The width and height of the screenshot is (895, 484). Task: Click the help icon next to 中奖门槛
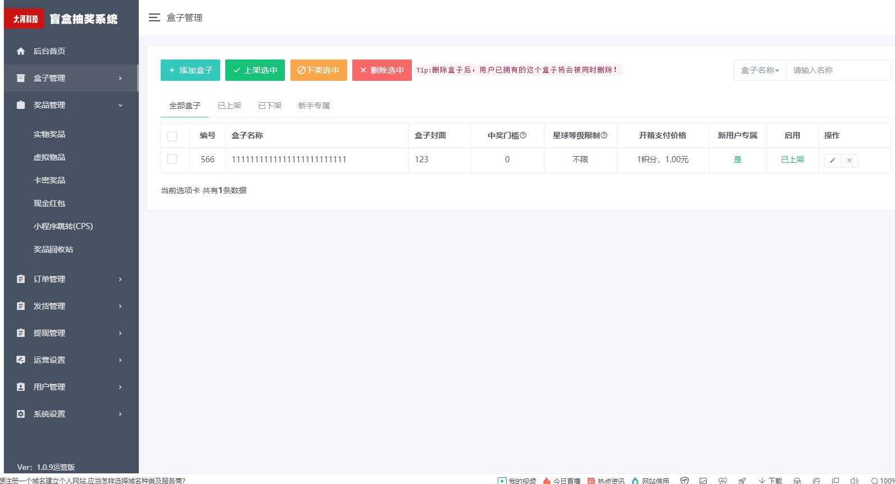pos(523,135)
